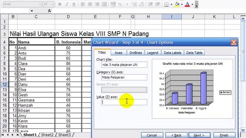Screen dimensions: 246x138
Task: Toggle underline formatting
Action: click(x=74, y=4)
